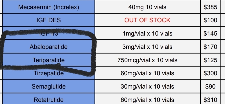
Task: Click the Tirzepatide product cell
Action: click(49, 74)
